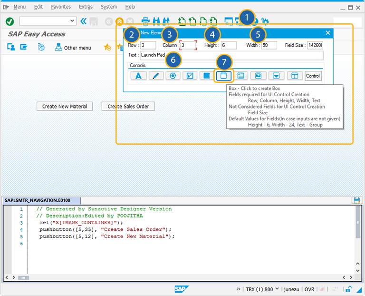Open the Favorites menu
The height and width of the screenshot is (296, 365).
pyautogui.click(x=61, y=7)
